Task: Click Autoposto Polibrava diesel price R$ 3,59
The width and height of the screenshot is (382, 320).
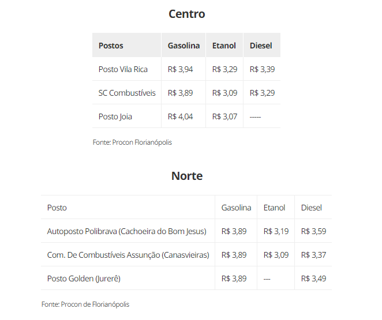Action: point(313,231)
